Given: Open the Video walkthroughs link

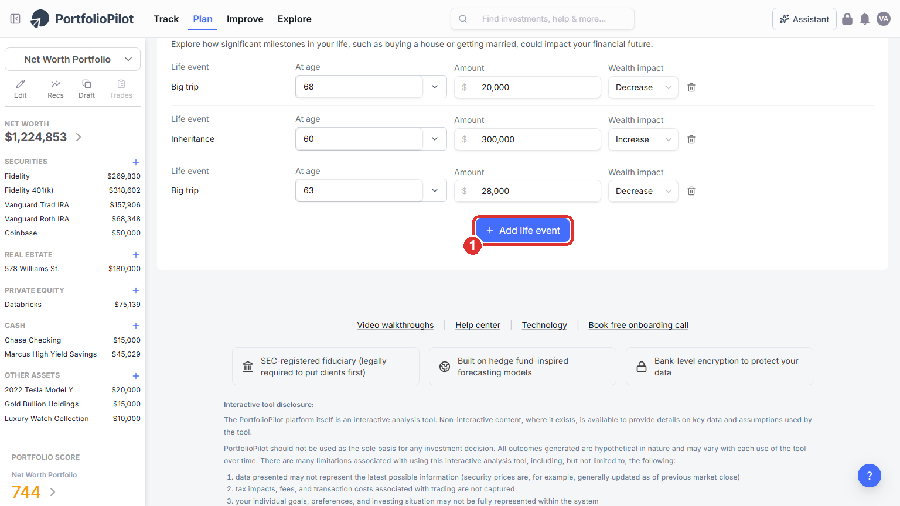Looking at the screenshot, I should 396,325.
